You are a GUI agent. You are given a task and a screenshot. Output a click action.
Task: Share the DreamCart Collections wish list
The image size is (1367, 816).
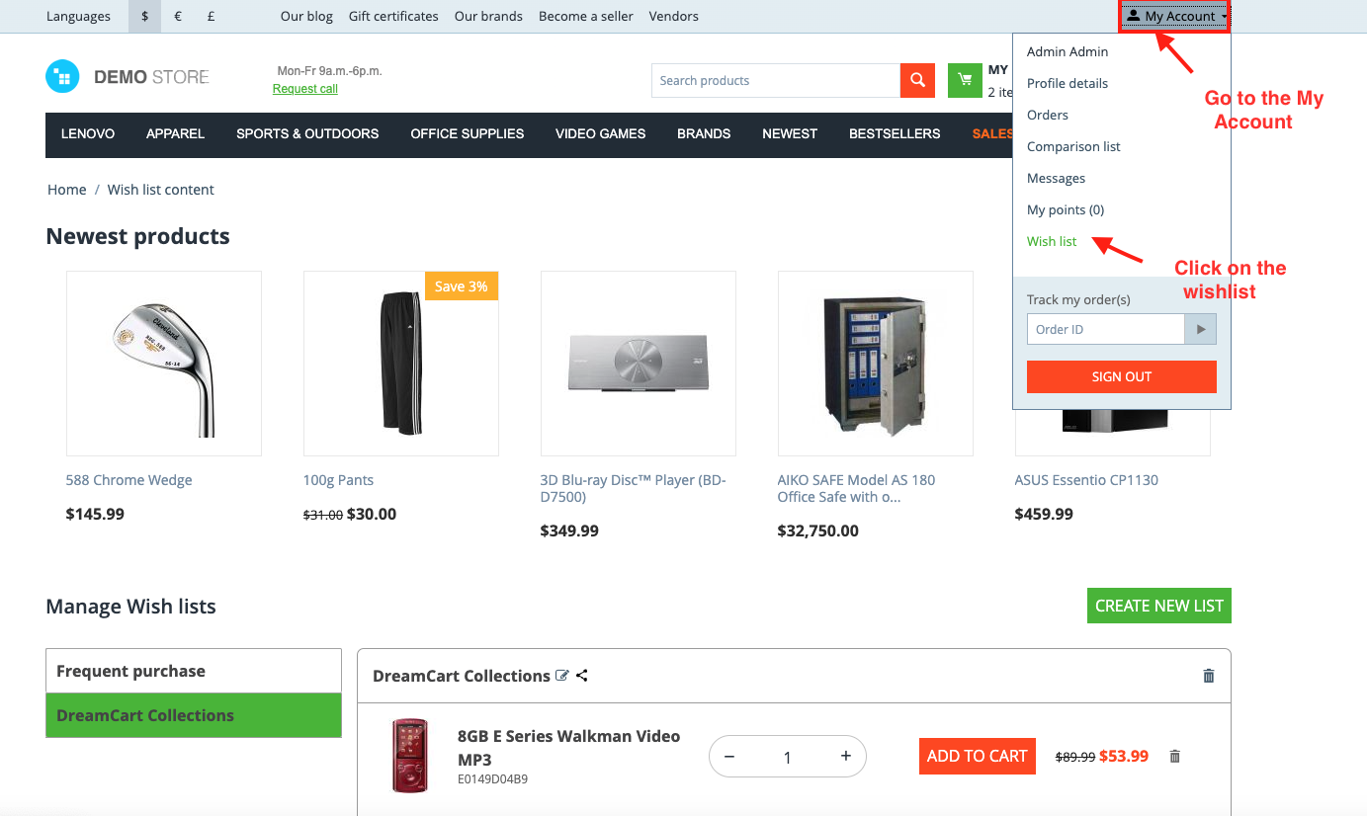point(582,676)
